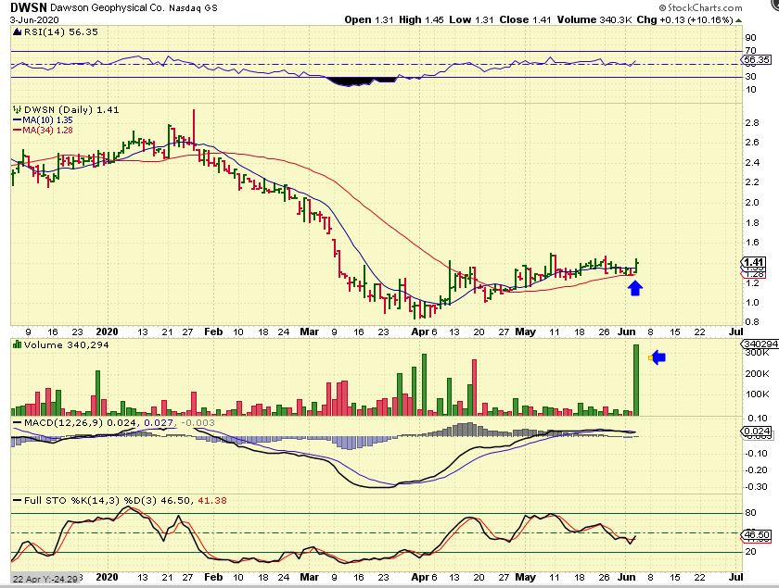Click the 300K label on volume axis
Viewport: 779px width, 588px height.
757,353
